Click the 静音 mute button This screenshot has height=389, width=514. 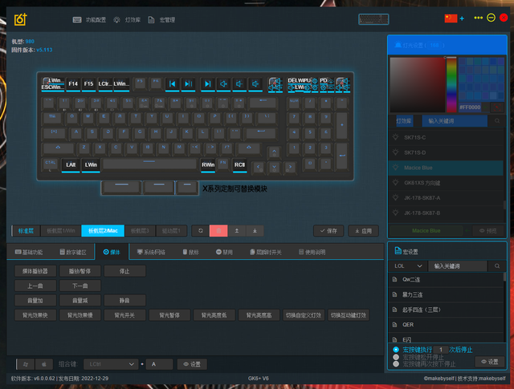tap(124, 301)
